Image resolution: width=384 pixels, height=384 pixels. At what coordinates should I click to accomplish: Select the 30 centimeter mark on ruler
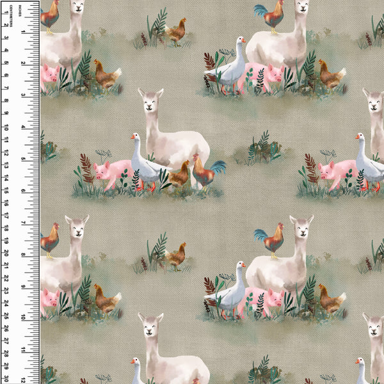tap(6, 378)
